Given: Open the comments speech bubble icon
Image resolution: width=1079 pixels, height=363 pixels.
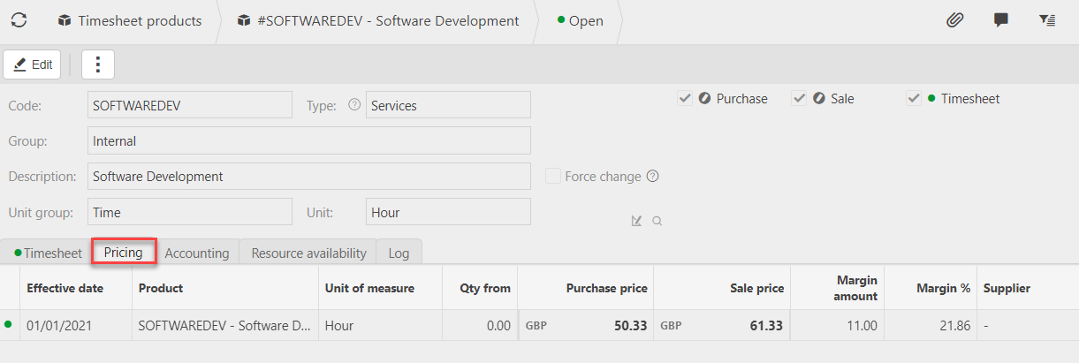Looking at the screenshot, I should click(x=1001, y=20).
